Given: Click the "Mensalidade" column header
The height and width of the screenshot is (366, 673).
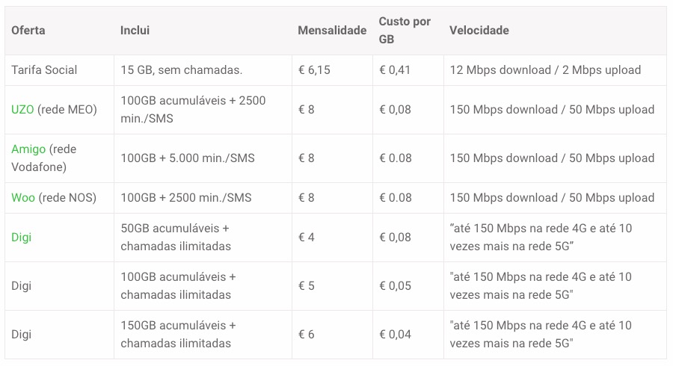Looking at the screenshot, I should [x=332, y=31].
